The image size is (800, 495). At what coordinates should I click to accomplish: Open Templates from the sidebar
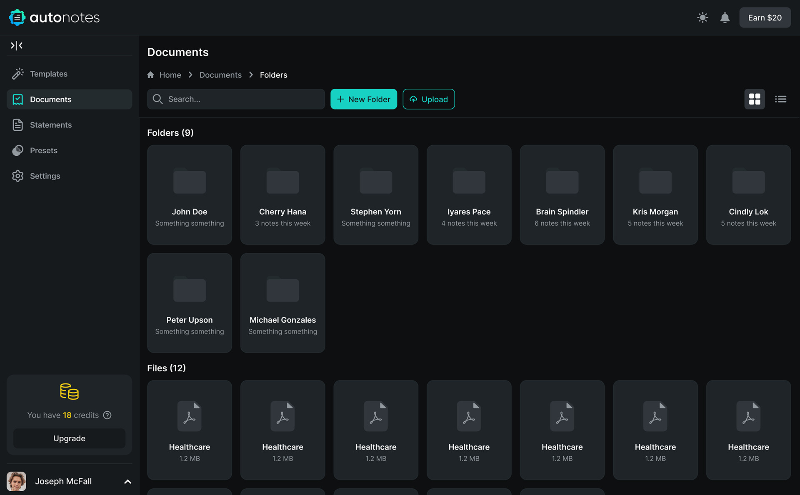[x=48, y=74]
